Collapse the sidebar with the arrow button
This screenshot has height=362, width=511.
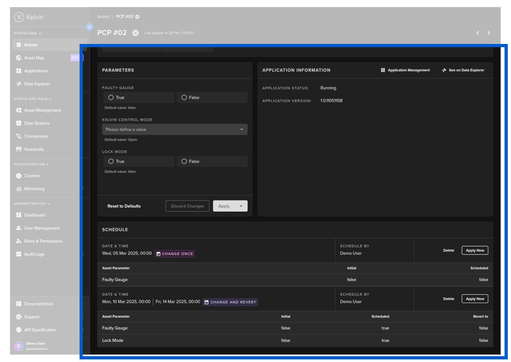point(90,27)
